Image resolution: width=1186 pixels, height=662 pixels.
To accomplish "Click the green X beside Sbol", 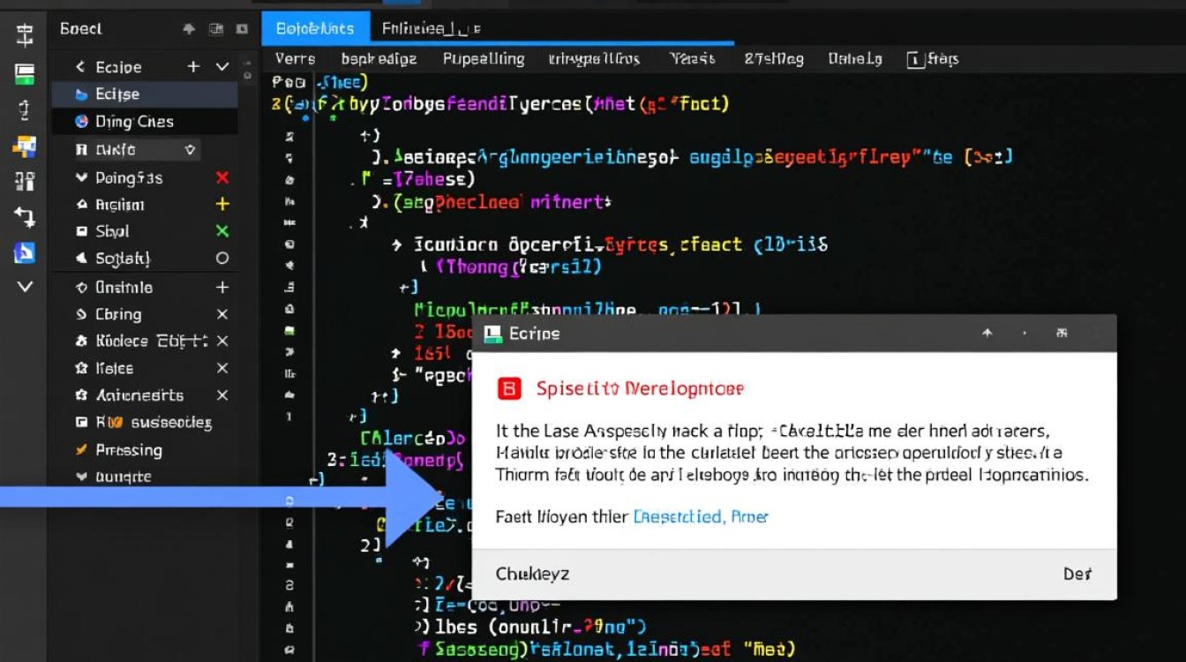I will (x=222, y=231).
